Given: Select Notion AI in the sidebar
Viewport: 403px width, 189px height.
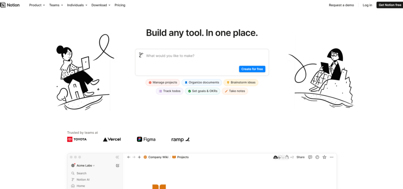Looking at the screenshot, I should pyautogui.click(x=83, y=180).
